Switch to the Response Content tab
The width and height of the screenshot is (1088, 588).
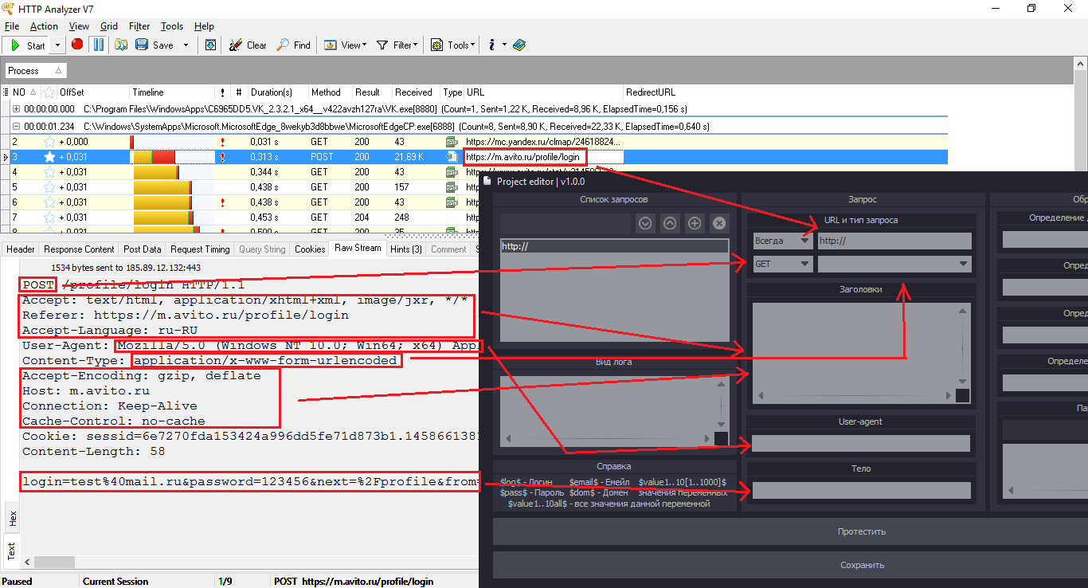click(x=79, y=249)
